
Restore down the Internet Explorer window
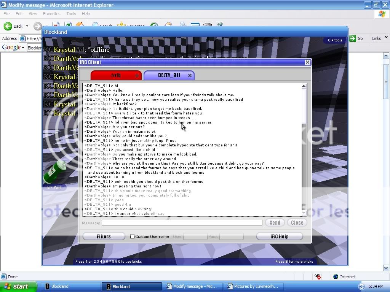click(x=376, y=5)
